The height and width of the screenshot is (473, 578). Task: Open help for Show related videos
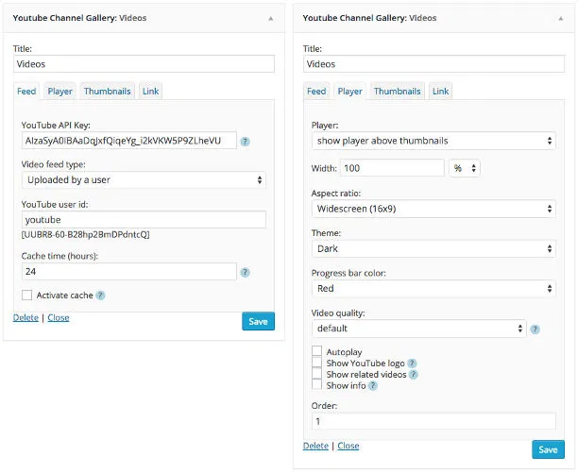[414, 375]
